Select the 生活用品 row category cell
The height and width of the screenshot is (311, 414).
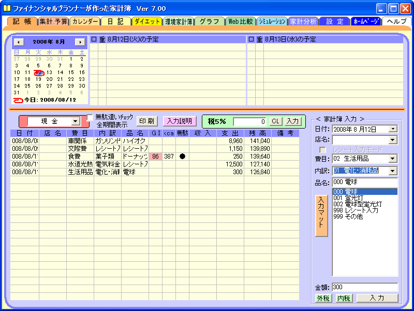80,172
